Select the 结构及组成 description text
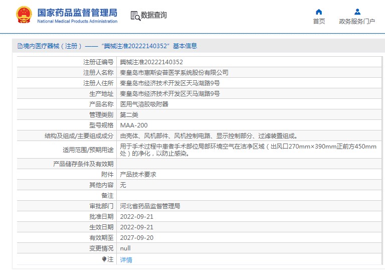 pyautogui.click(x=209, y=136)
